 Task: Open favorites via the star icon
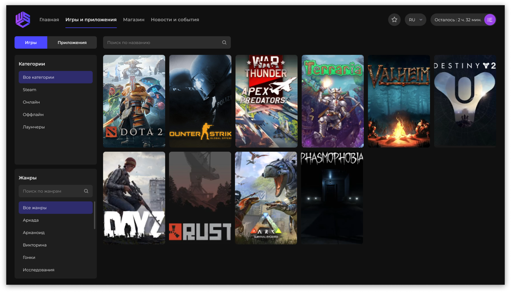394,20
